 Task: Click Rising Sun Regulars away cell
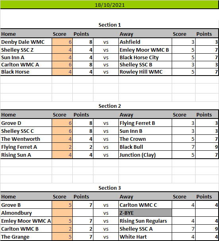click(x=145, y=221)
